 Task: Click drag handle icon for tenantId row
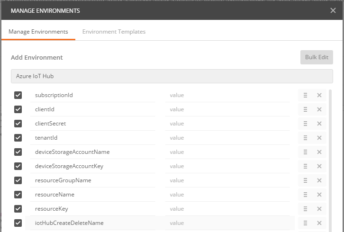305,138
